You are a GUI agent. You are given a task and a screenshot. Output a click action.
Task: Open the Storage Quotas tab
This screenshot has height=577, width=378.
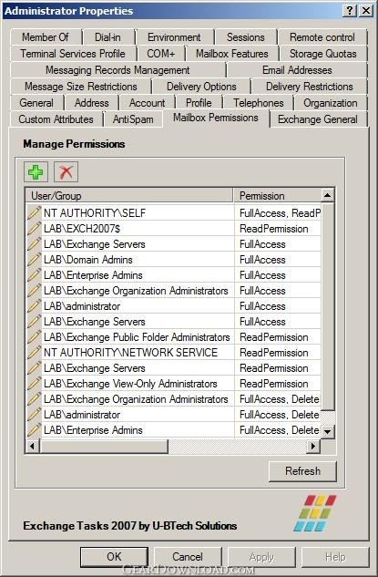[322, 54]
